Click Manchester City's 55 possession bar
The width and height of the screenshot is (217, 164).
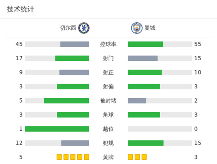coord(145,44)
